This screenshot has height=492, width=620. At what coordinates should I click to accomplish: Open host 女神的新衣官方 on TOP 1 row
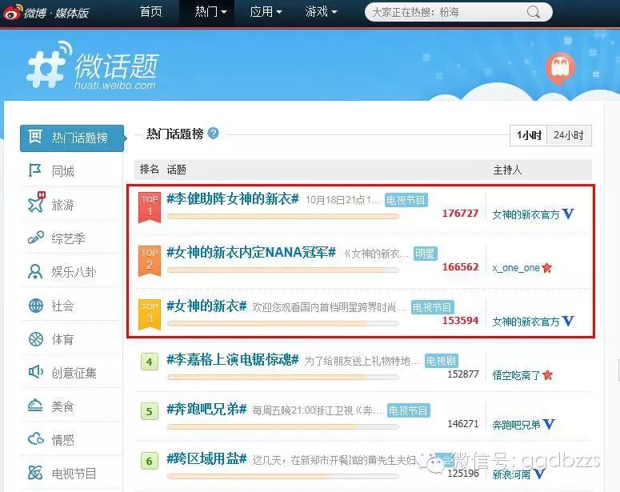point(526,214)
